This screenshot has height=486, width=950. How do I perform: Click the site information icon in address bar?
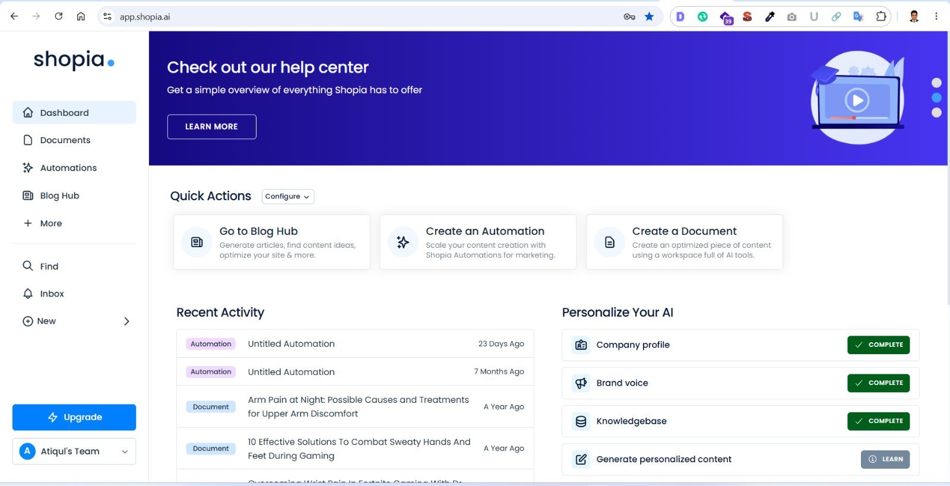click(107, 17)
